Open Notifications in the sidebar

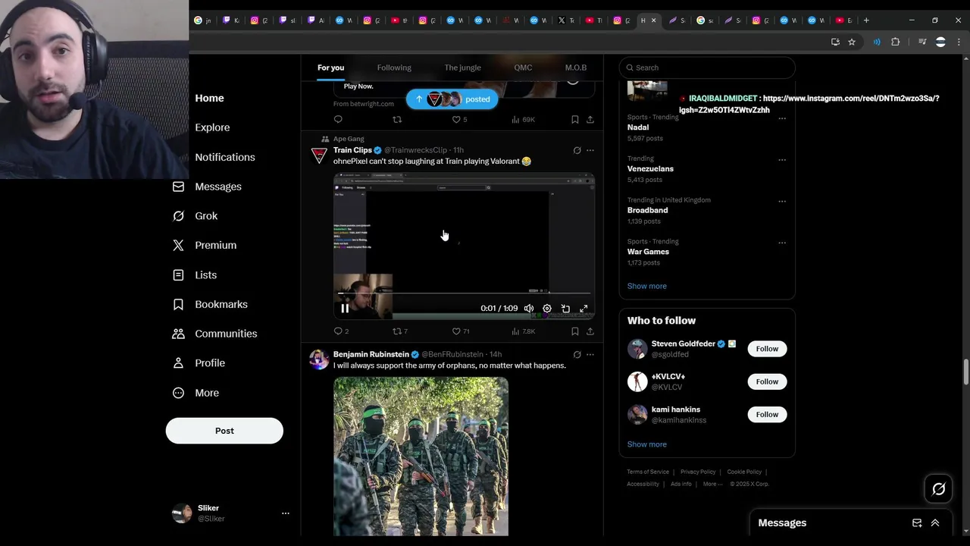point(225,157)
